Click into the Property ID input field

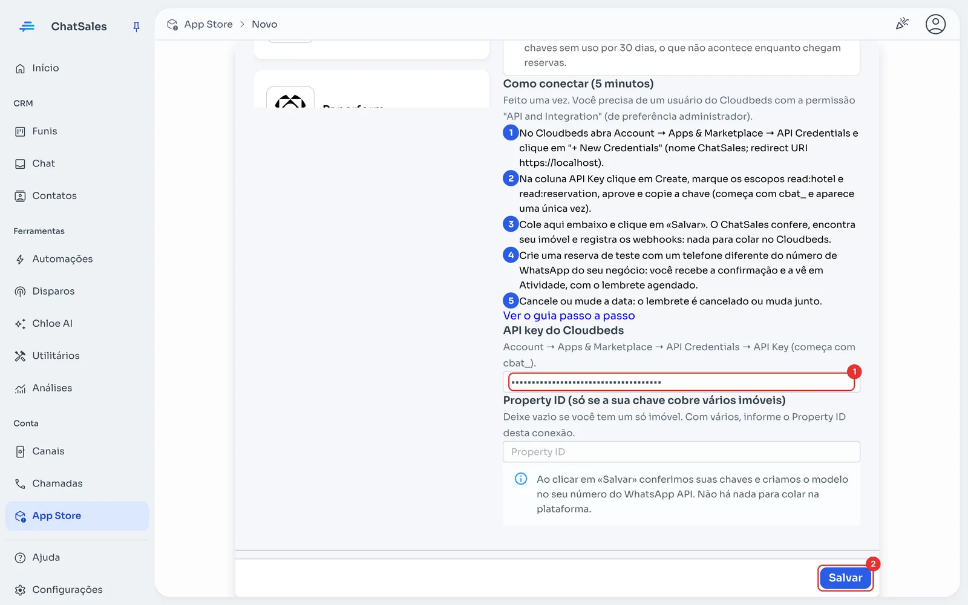click(x=681, y=452)
